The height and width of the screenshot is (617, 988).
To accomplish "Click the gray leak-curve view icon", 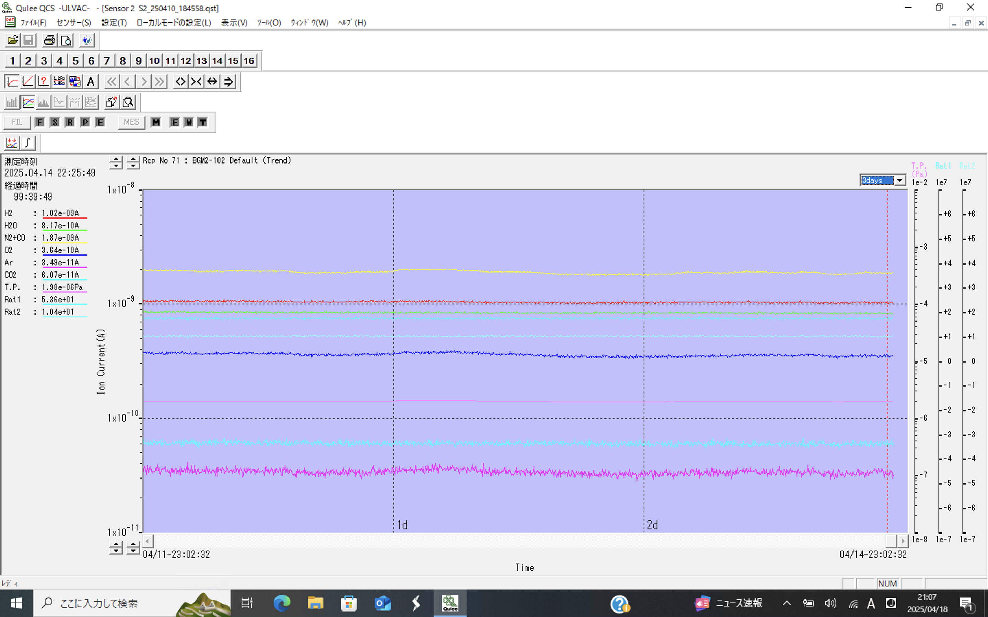I will coord(59,102).
